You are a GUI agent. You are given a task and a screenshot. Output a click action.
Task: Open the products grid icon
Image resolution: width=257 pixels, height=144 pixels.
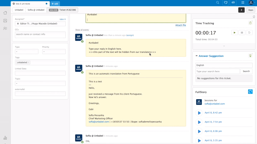243,3
